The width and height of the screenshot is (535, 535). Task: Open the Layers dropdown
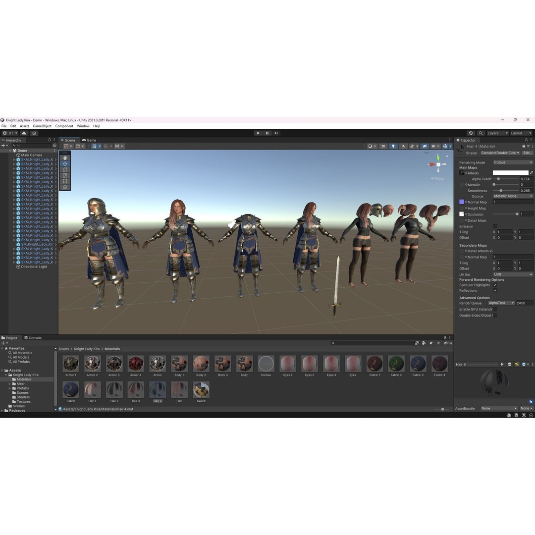[497, 133]
